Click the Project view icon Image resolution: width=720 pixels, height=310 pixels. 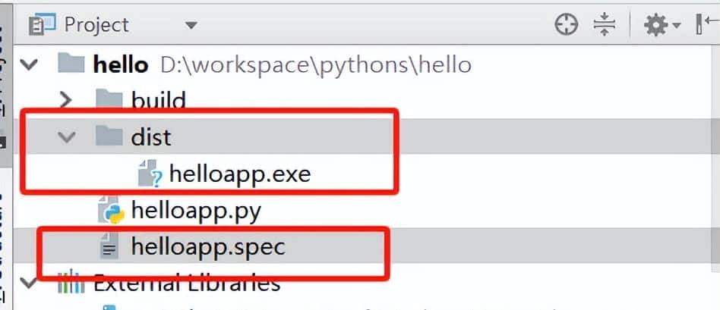[x=43, y=24]
